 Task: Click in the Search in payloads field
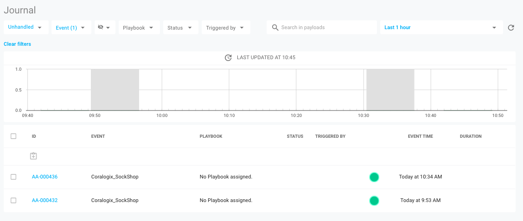point(321,27)
